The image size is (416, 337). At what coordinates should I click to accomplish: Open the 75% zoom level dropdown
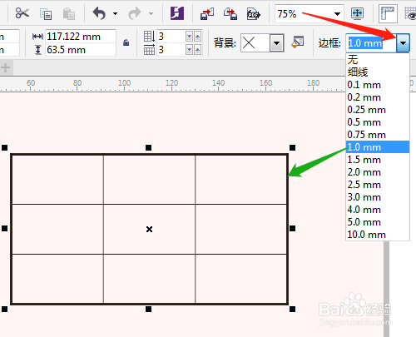[x=337, y=14]
